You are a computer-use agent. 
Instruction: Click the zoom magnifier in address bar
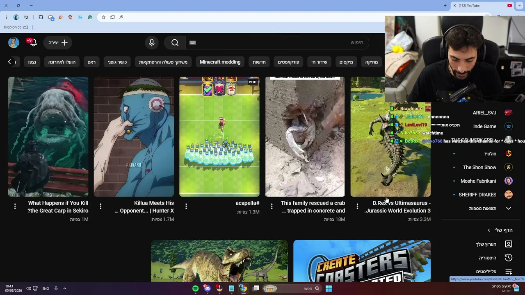pyautogui.click(x=121, y=17)
